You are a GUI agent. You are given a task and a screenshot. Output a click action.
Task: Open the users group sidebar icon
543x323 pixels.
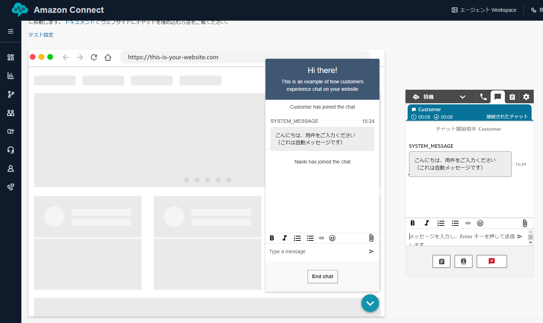point(11,113)
